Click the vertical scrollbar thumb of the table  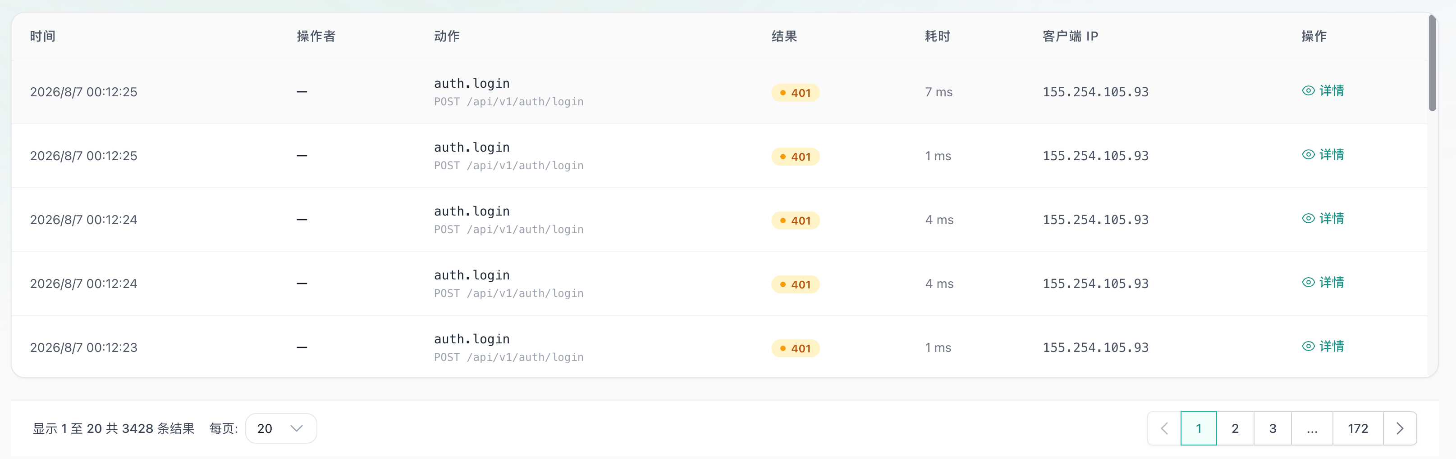pyautogui.click(x=1432, y=63)
